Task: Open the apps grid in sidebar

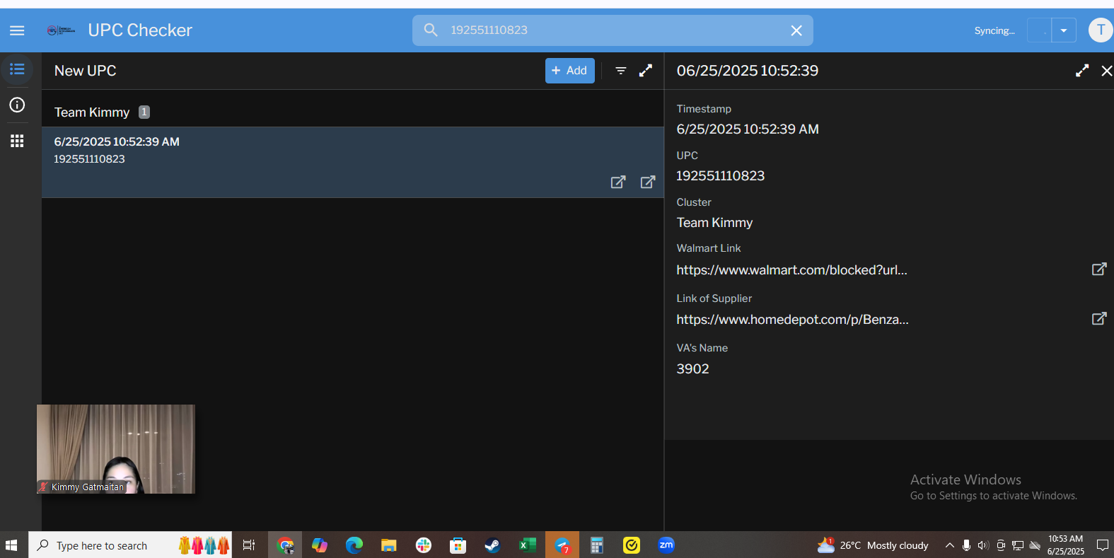Action: pos(17,141)
